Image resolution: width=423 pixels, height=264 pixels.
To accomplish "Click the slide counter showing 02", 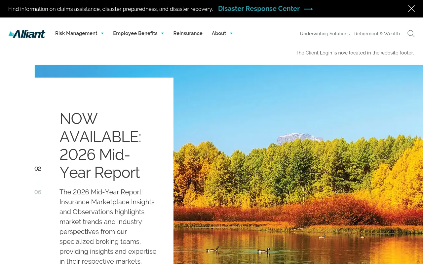I will (x=38, y=169).
